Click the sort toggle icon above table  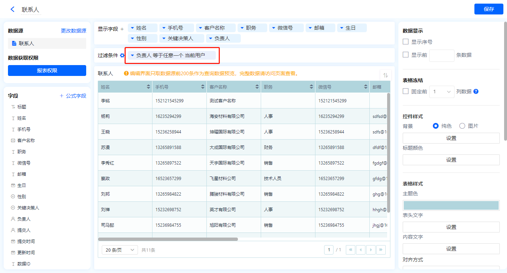[385, 75]
